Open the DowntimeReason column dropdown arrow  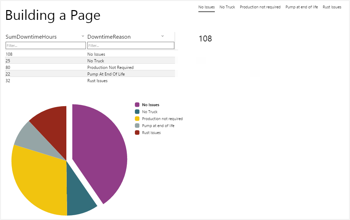tap(162, 36)
